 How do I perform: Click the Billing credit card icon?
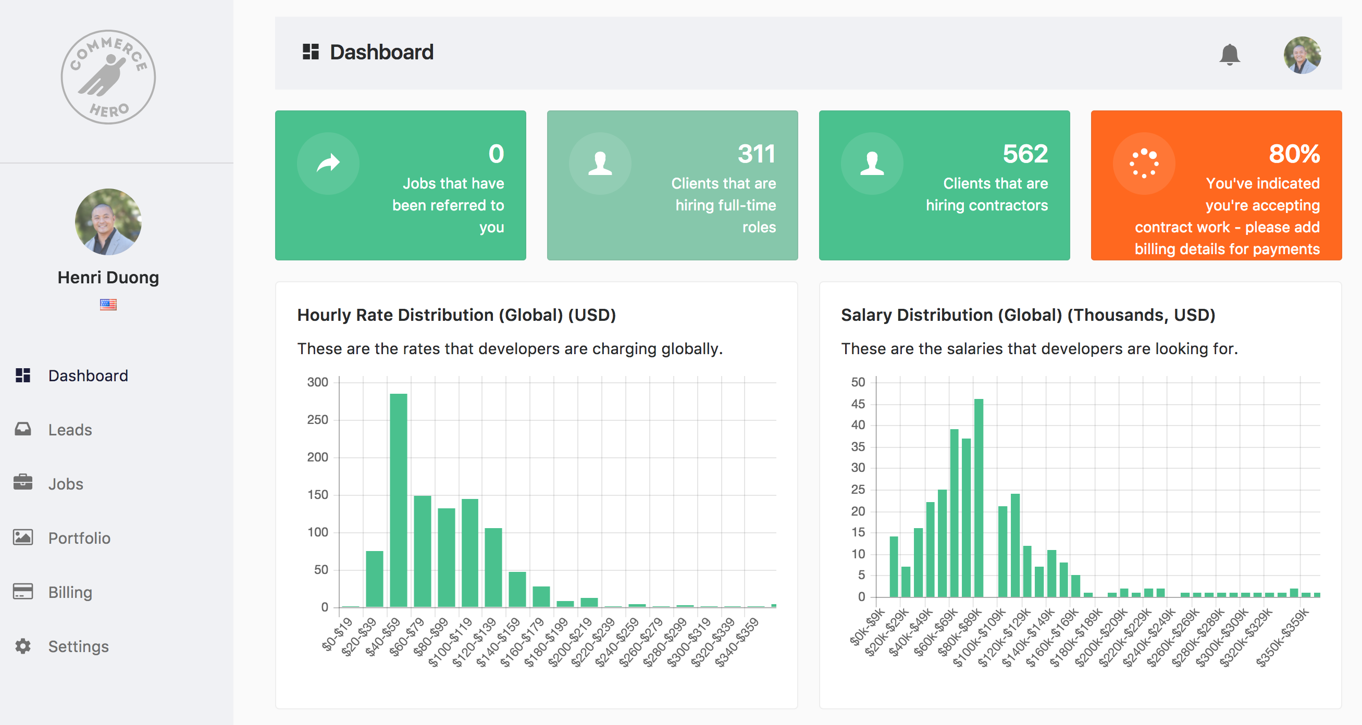pos(23,591)
